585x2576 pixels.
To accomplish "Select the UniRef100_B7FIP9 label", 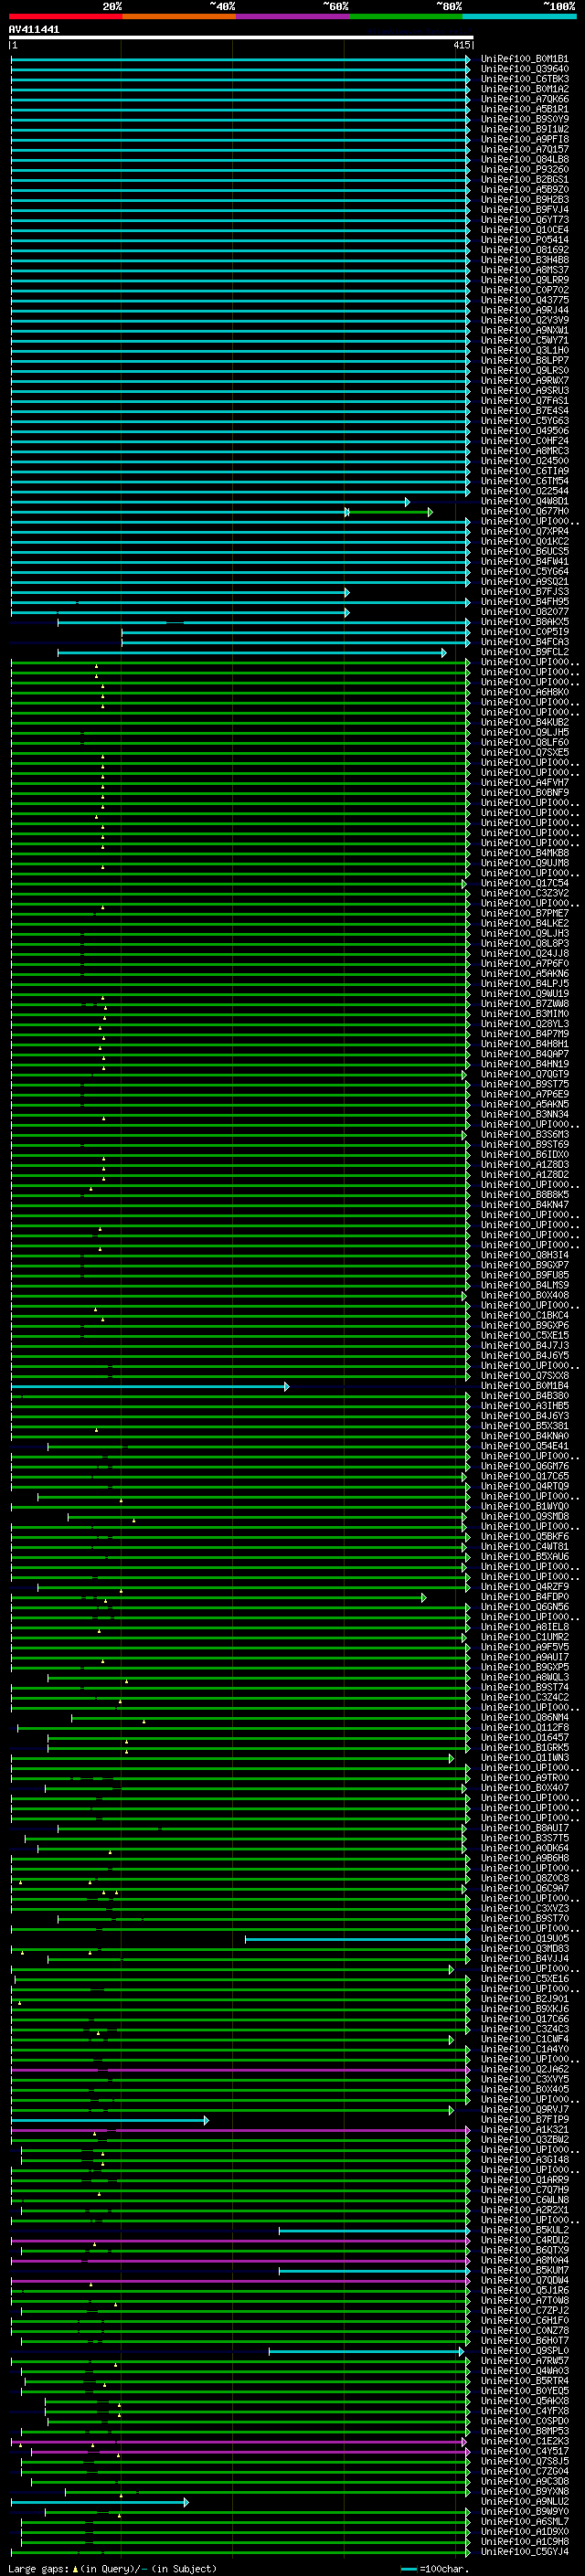I will pyautogui.click(x=524, y=2120).
